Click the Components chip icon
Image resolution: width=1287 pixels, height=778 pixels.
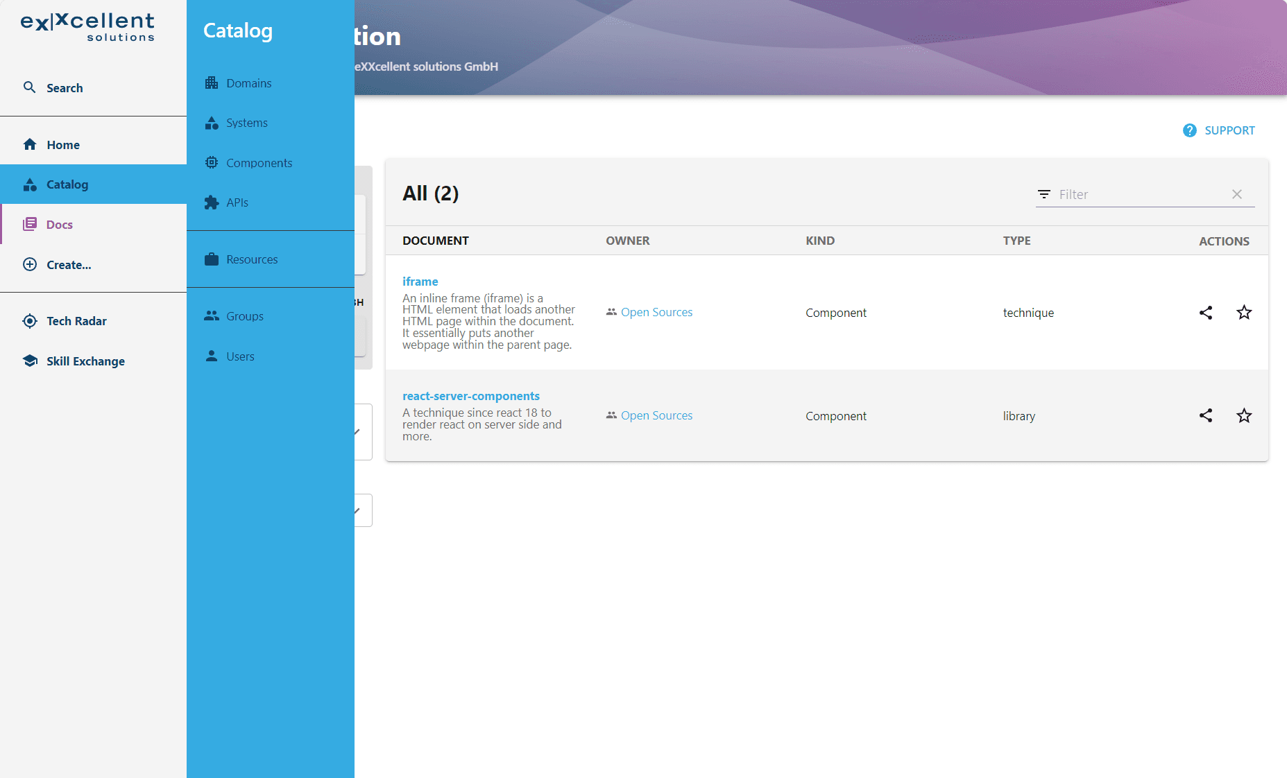coord(212,162)
